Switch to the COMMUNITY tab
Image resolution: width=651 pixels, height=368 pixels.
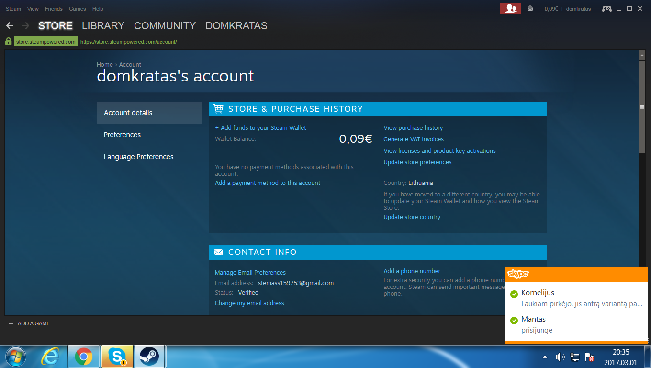[x=165, y=26]
